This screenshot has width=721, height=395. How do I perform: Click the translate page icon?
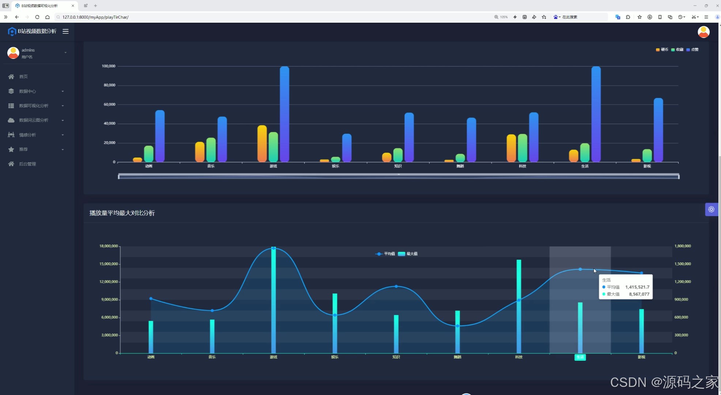618,17
